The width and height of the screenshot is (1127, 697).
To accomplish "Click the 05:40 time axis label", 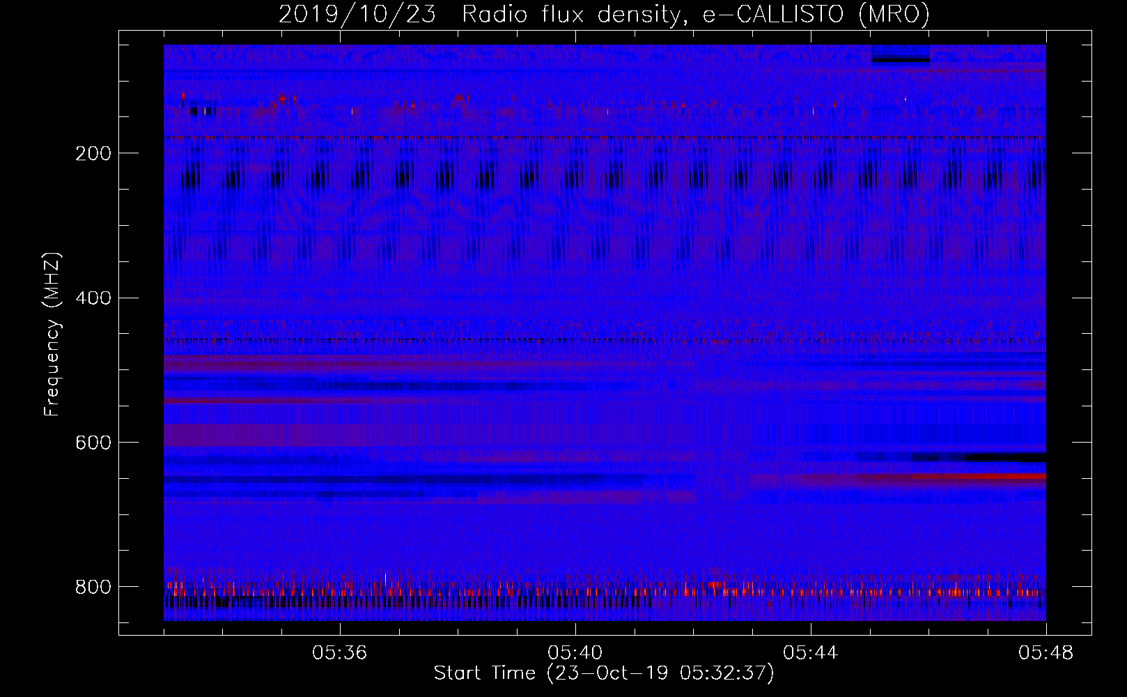I will (575, 653).
